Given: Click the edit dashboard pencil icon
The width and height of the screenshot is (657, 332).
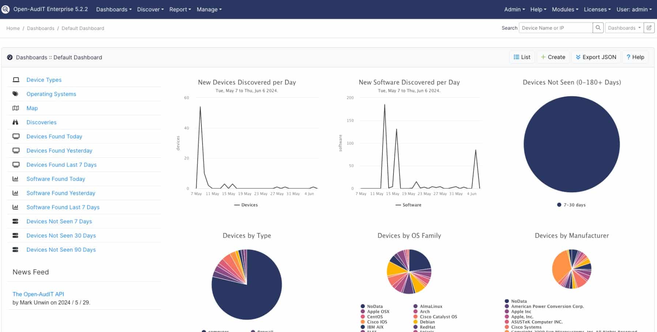Looking at the screenshot, I should click(649, 27).
